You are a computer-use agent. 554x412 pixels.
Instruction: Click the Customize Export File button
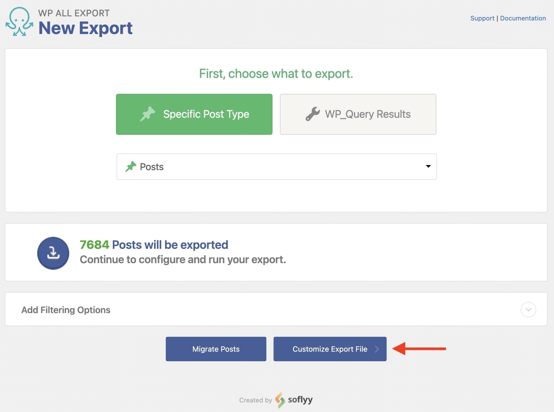(330, 349)
